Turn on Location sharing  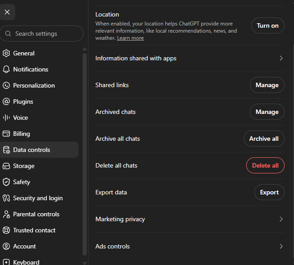(268, 25)
